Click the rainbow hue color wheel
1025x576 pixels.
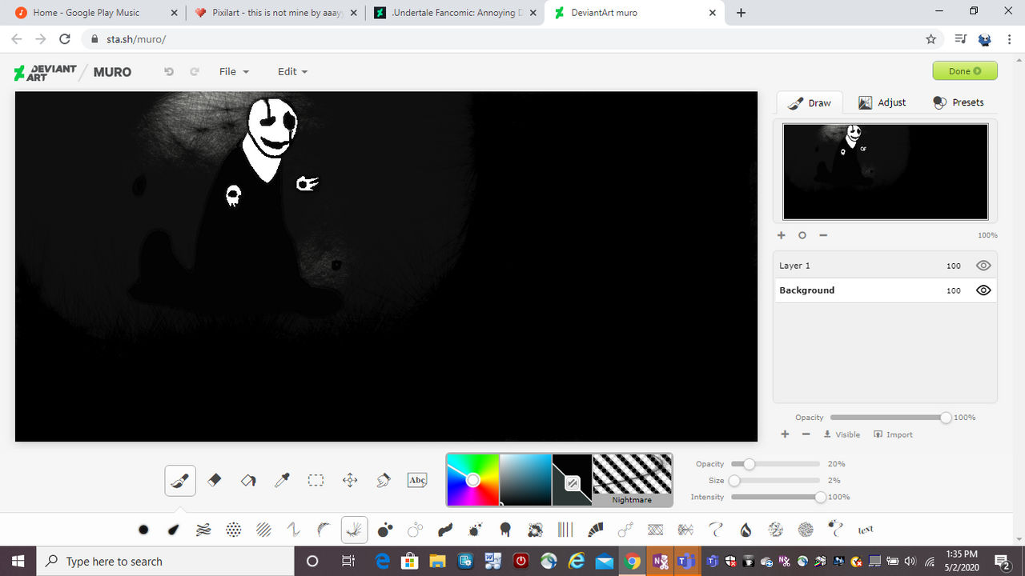tap(472, 480)
